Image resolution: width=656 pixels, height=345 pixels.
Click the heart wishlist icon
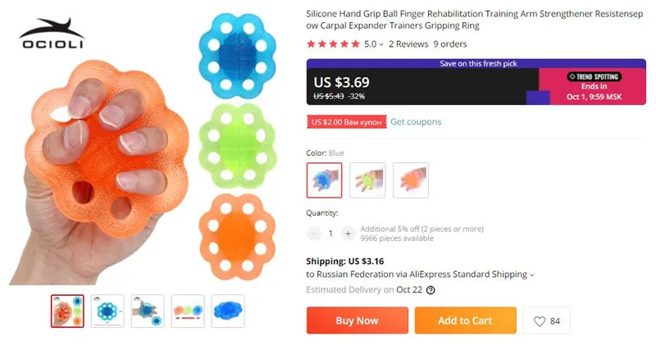[x=540, y=321]
